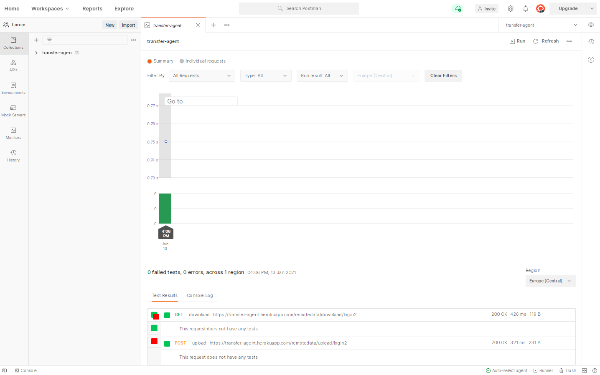Click the filter icon in collections sidebar
Screen dimensions: 600x375
tap(49, 40)
